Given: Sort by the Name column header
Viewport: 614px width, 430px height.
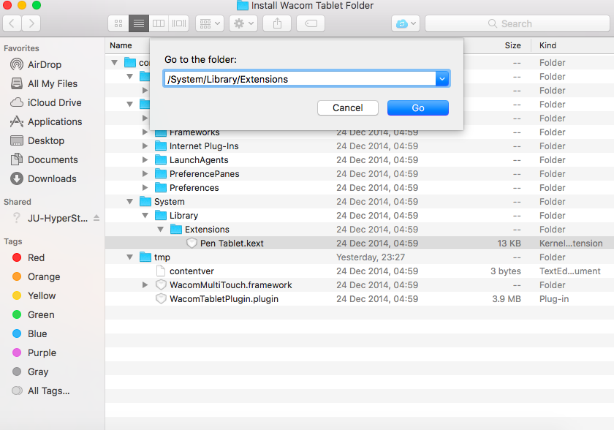Looking at the screenshot, I should pos(121,45).
